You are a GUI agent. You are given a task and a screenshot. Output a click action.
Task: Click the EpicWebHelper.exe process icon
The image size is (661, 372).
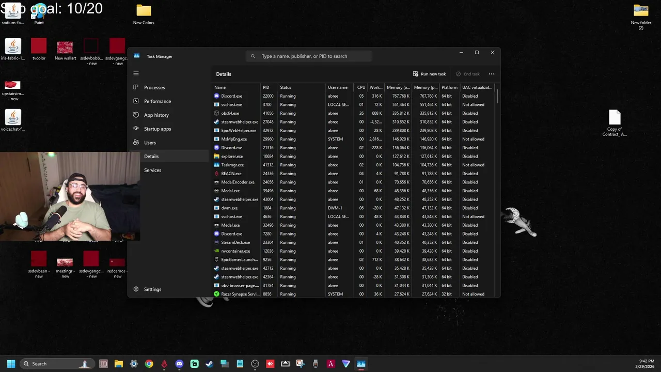pyautogui.click(x=216, y=130)
